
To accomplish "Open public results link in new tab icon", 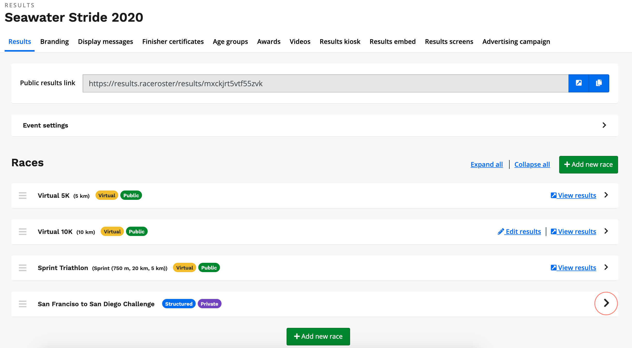I will click(579, 83).
